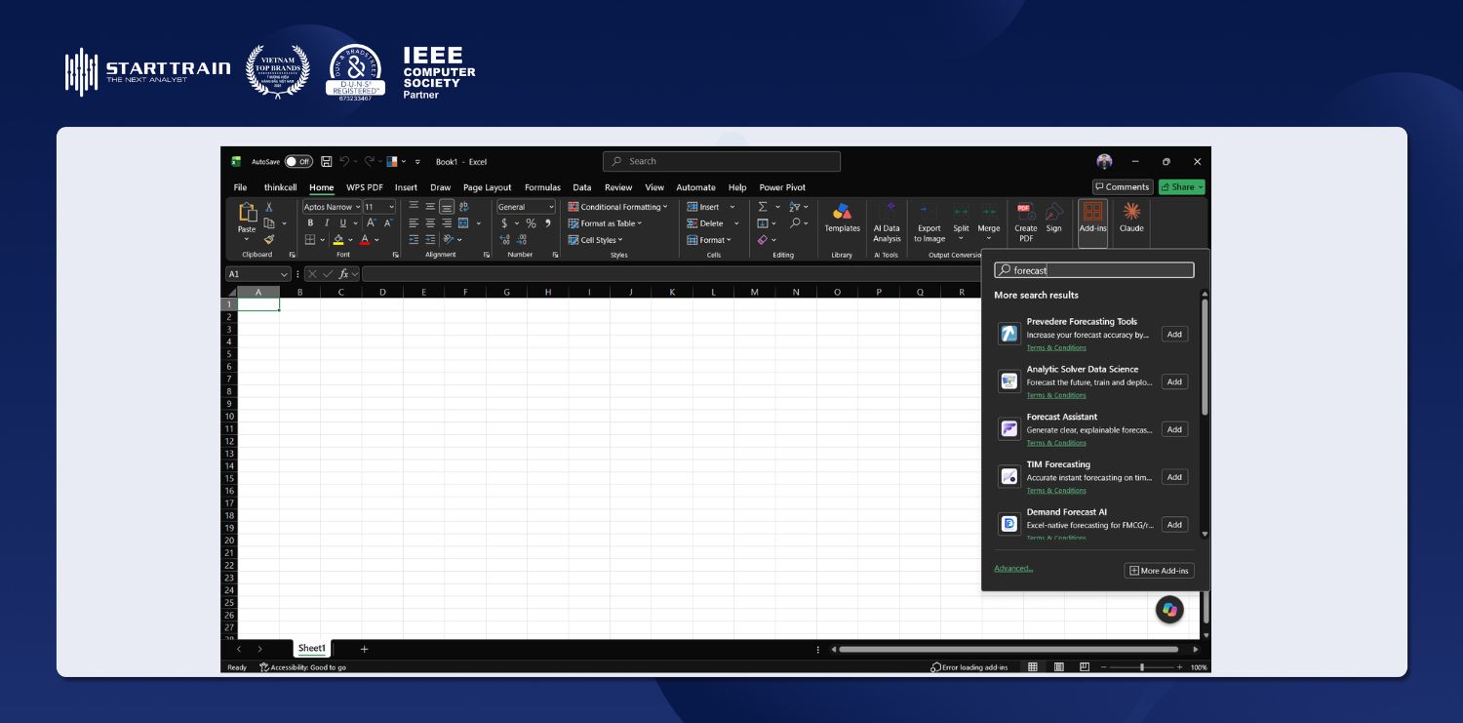Click the Copy icon in Clipboard group
This screenshot has height=723, width=1463.
(x=269, y=223)
